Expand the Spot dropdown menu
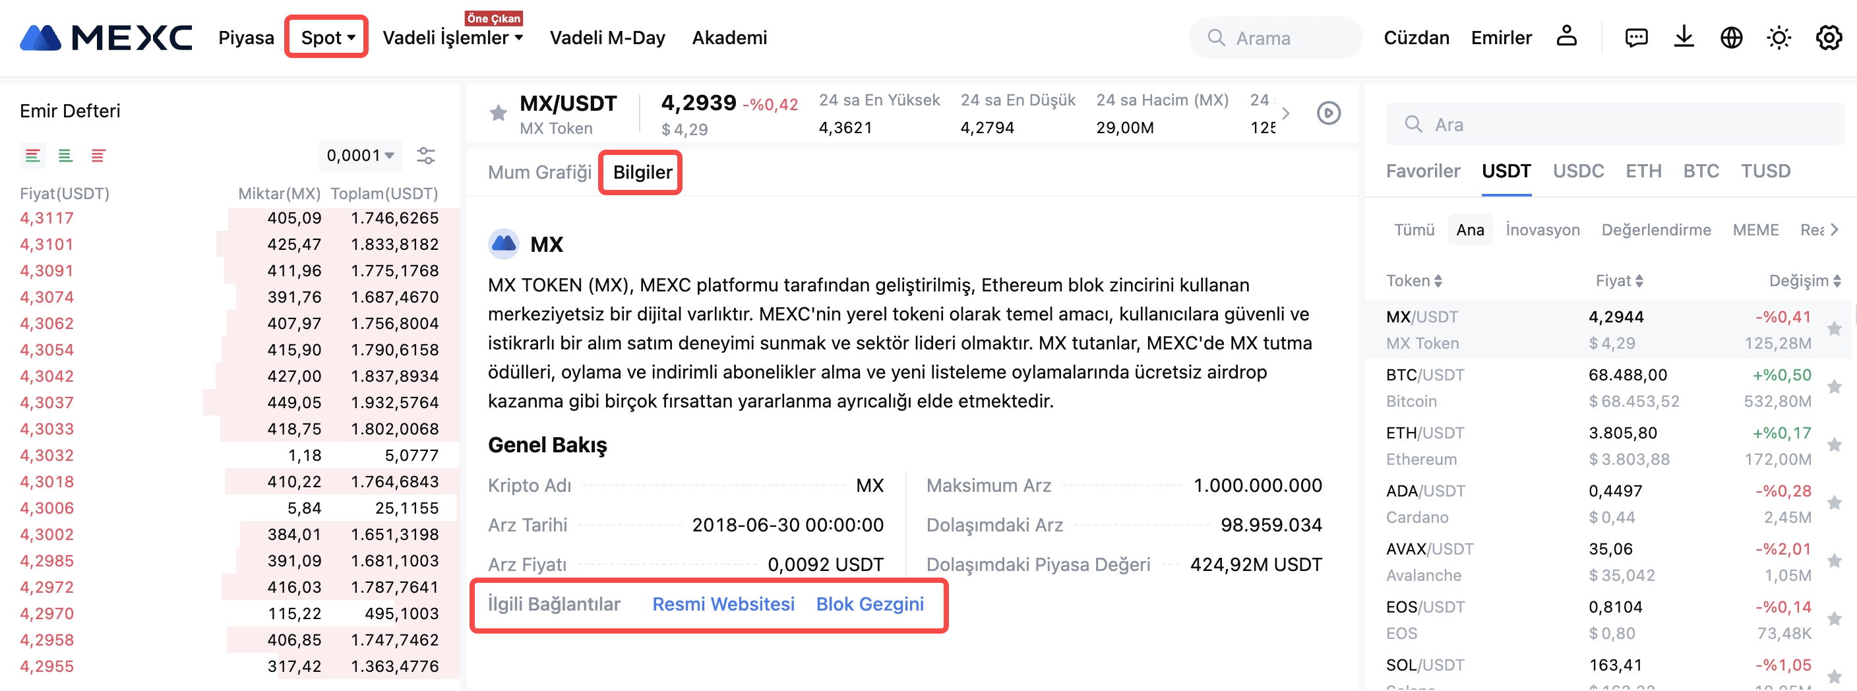The height and width of the screenshot is (691, 1857). [327, 38]
